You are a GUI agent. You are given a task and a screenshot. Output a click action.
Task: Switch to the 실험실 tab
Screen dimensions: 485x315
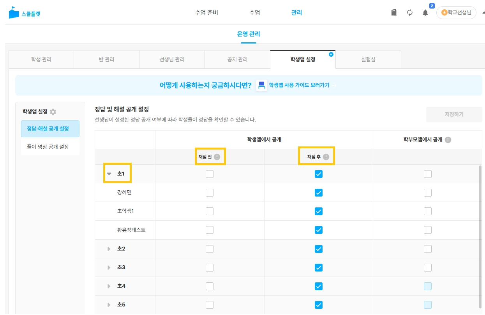(x=368, y=59)
